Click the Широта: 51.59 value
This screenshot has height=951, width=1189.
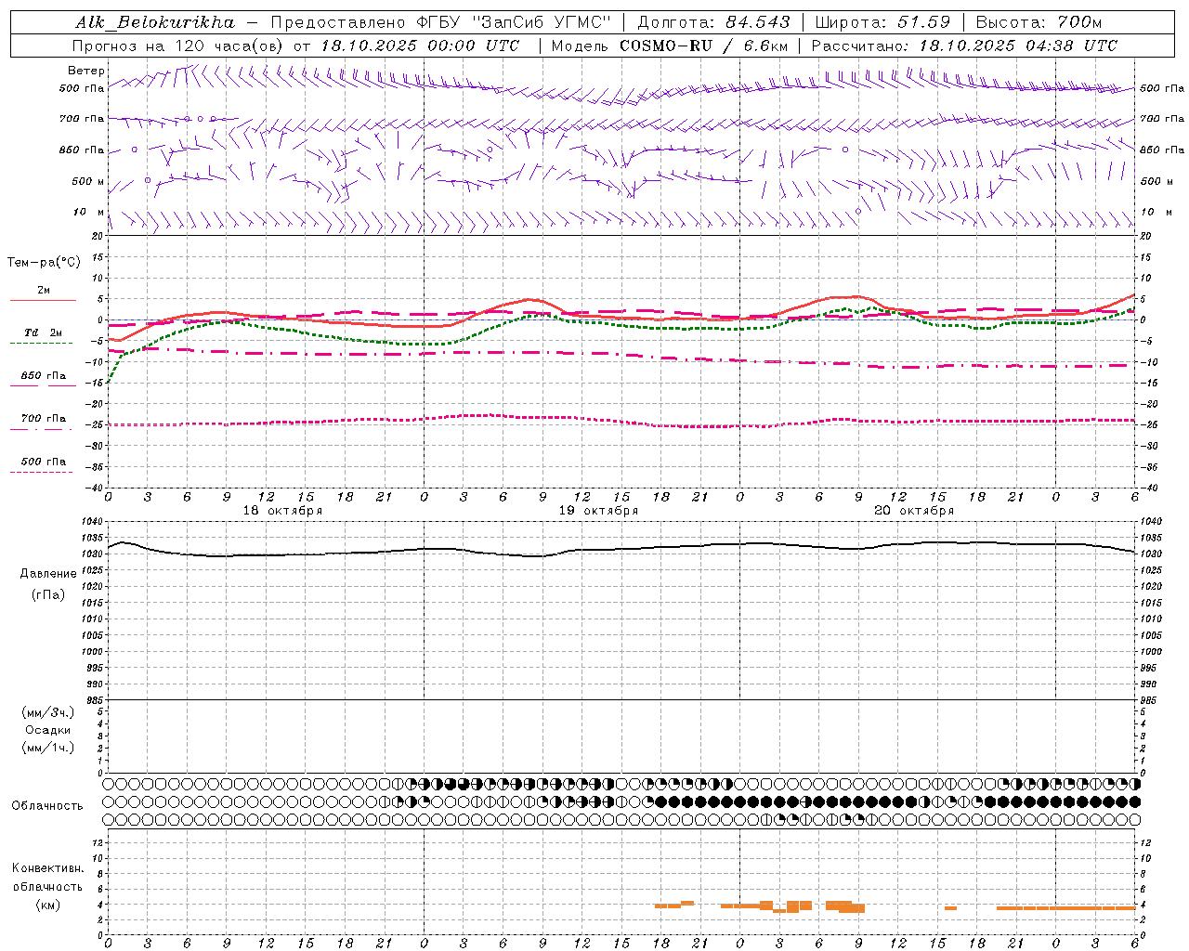coord(882,22)
